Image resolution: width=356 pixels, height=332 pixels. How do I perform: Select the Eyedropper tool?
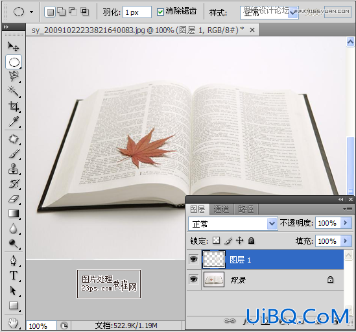(x=14, y=121)
